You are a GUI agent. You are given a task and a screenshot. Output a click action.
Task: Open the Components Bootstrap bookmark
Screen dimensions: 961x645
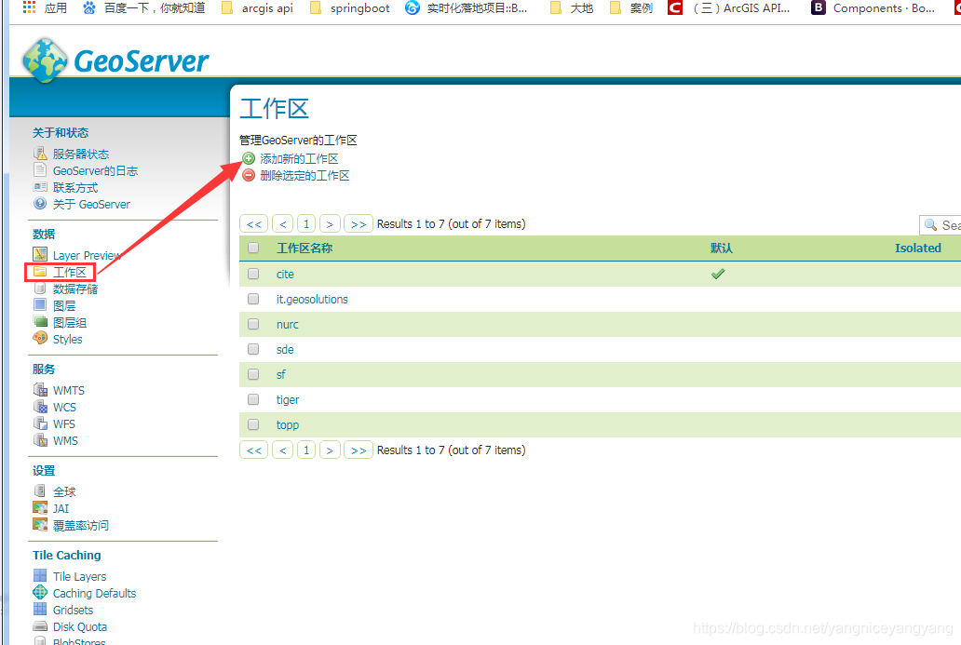pyautogui.click(x=873, y=8)
